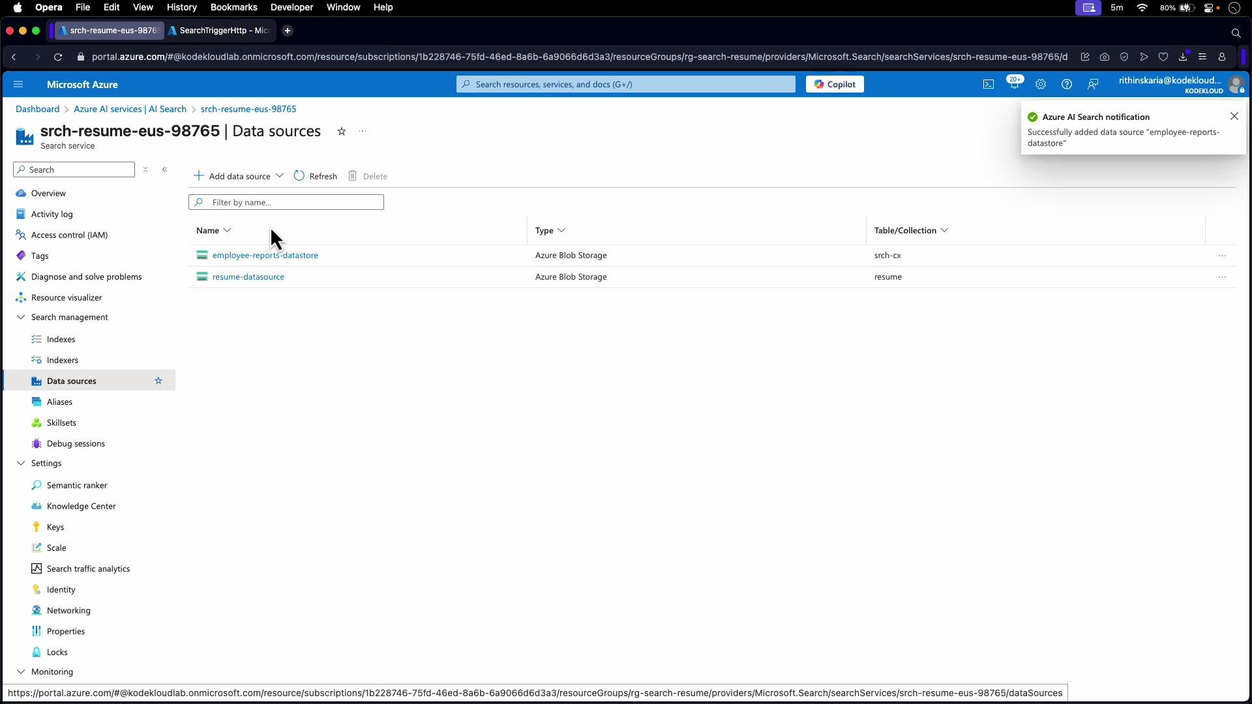The image size is (1252, 704).
Task: Open the feedback icon in header
Action: coord(1093,85)
